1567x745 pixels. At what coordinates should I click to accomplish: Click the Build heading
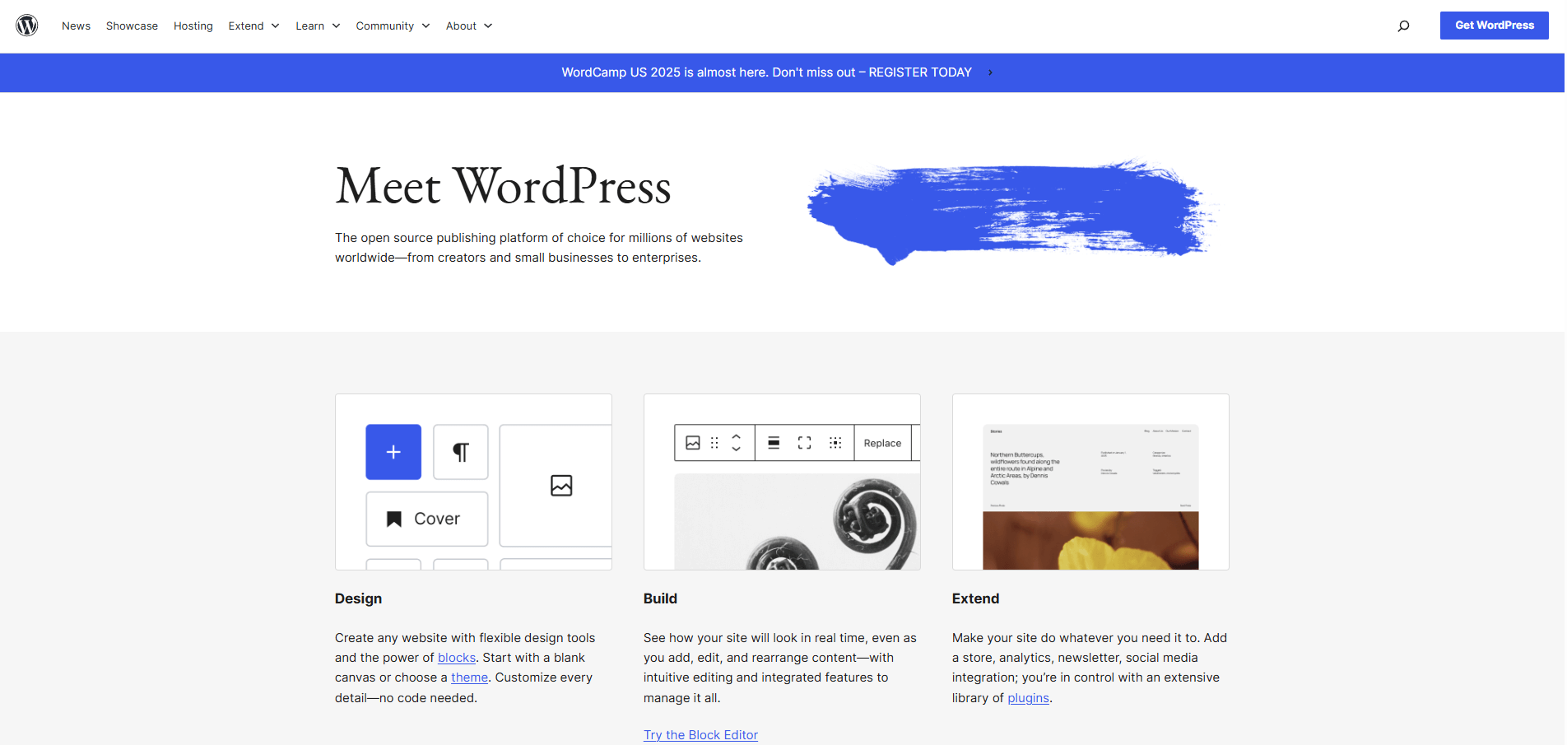[x=660, y=598]
